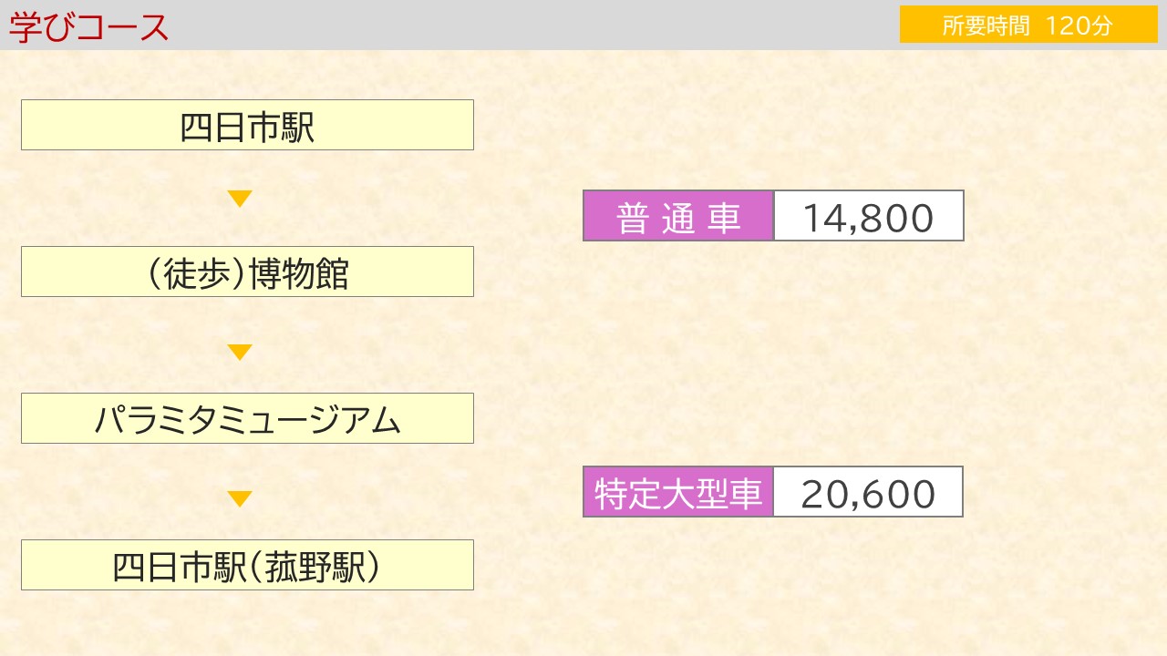Select the 14,800 fare cell
This screenshot has height=656, width=1167.
[868, 216]
